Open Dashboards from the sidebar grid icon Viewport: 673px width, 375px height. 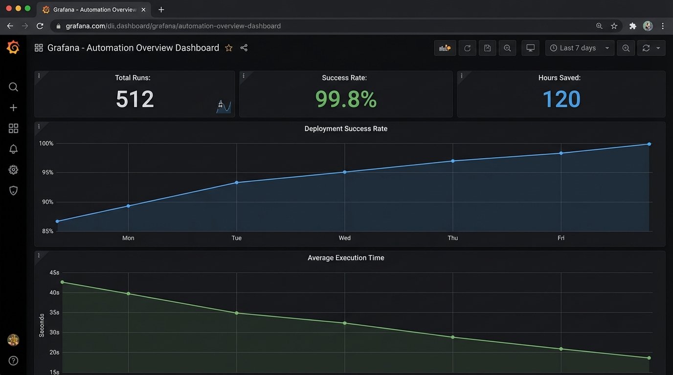[13, 128]
